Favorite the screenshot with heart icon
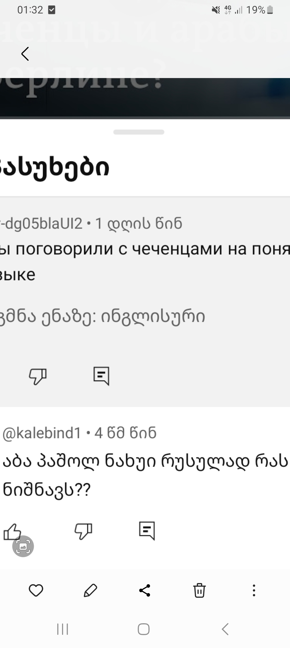Viewport: 290px width, 648px height. click(36, 591)
